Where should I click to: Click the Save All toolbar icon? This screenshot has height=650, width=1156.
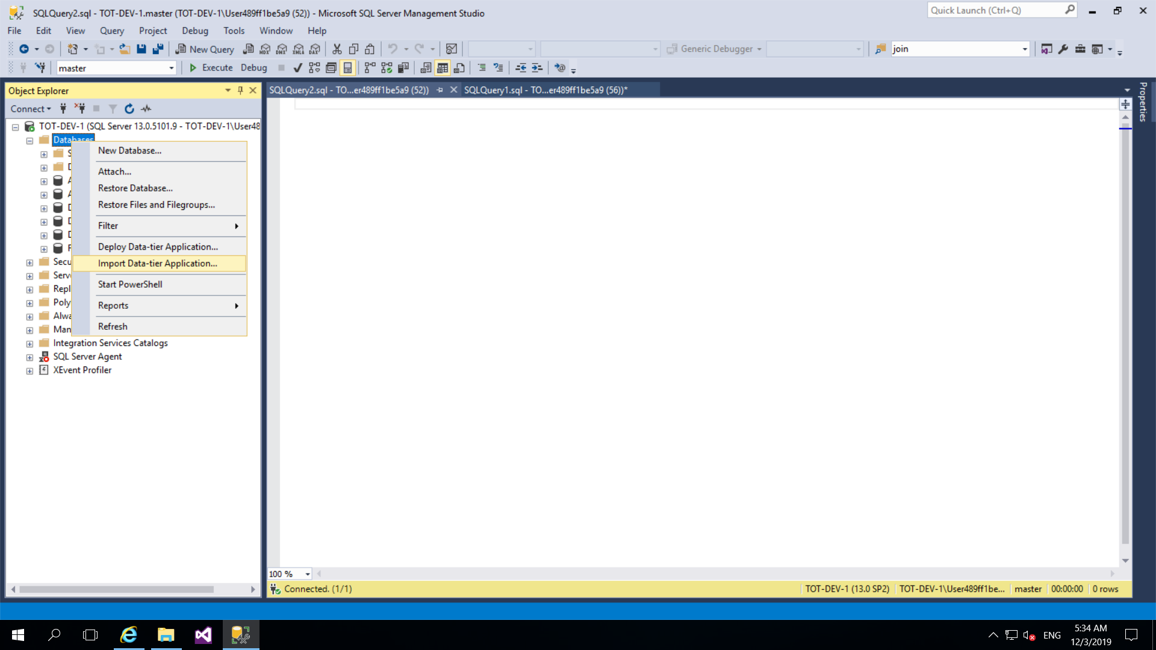[158, 49]
